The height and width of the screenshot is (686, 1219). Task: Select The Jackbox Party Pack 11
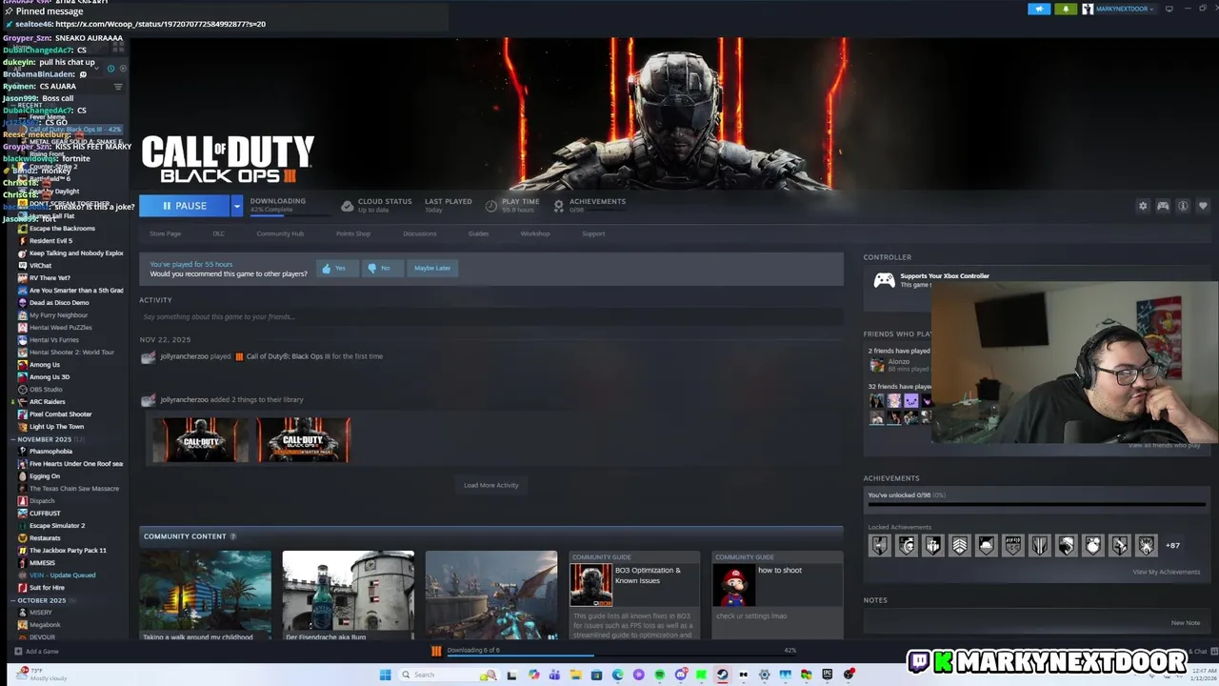coord(68,551)
